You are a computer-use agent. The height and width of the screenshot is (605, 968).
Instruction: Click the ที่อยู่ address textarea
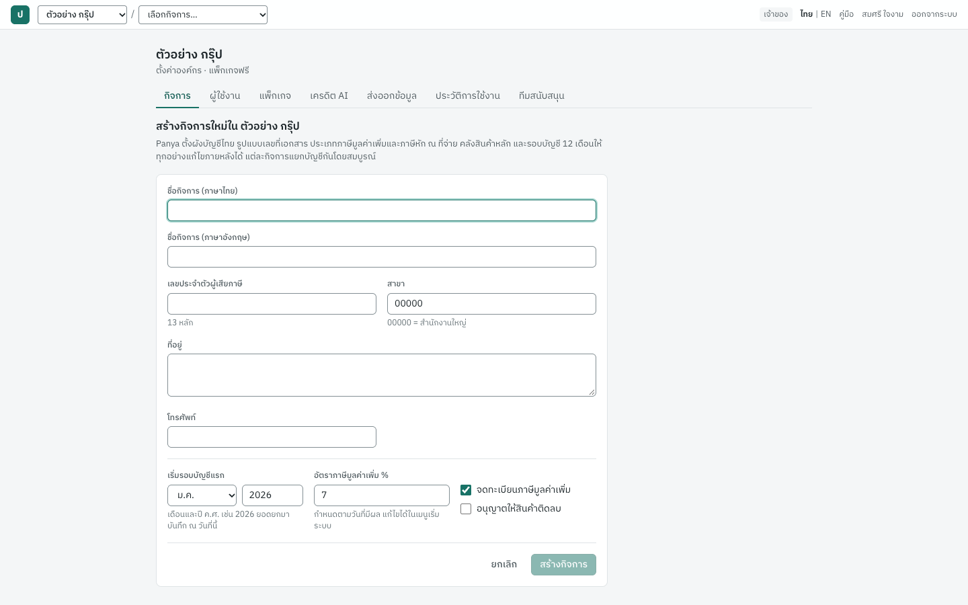coord(382,375)
